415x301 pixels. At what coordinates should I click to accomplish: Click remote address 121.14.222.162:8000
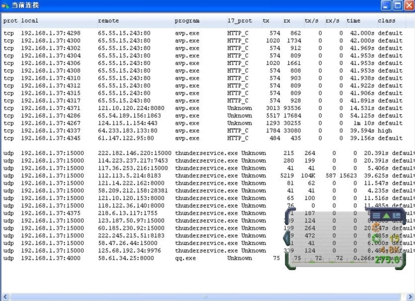[131, 183]
